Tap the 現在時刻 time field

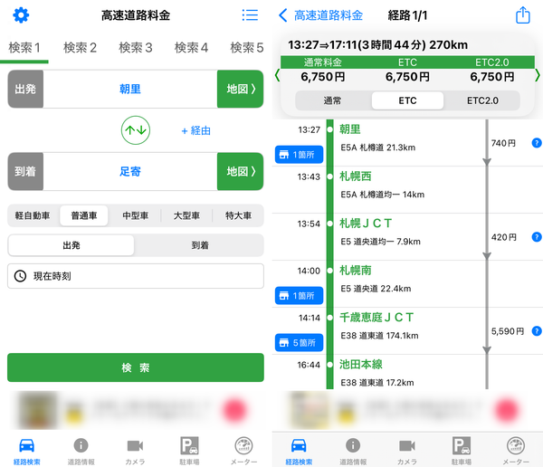coord(136,276)
